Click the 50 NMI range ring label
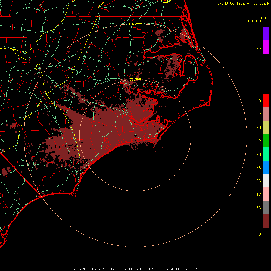This screenshot has width=271, height=271. click(135, 79)
